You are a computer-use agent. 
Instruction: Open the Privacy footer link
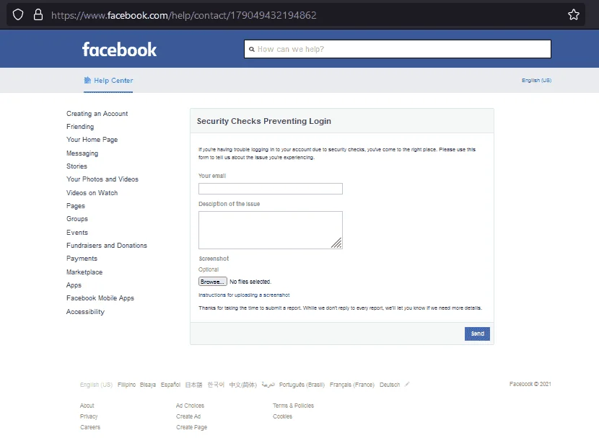[x=89, y=416]
